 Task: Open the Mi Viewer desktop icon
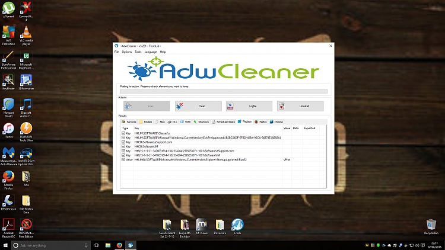[x=202, y=226]
